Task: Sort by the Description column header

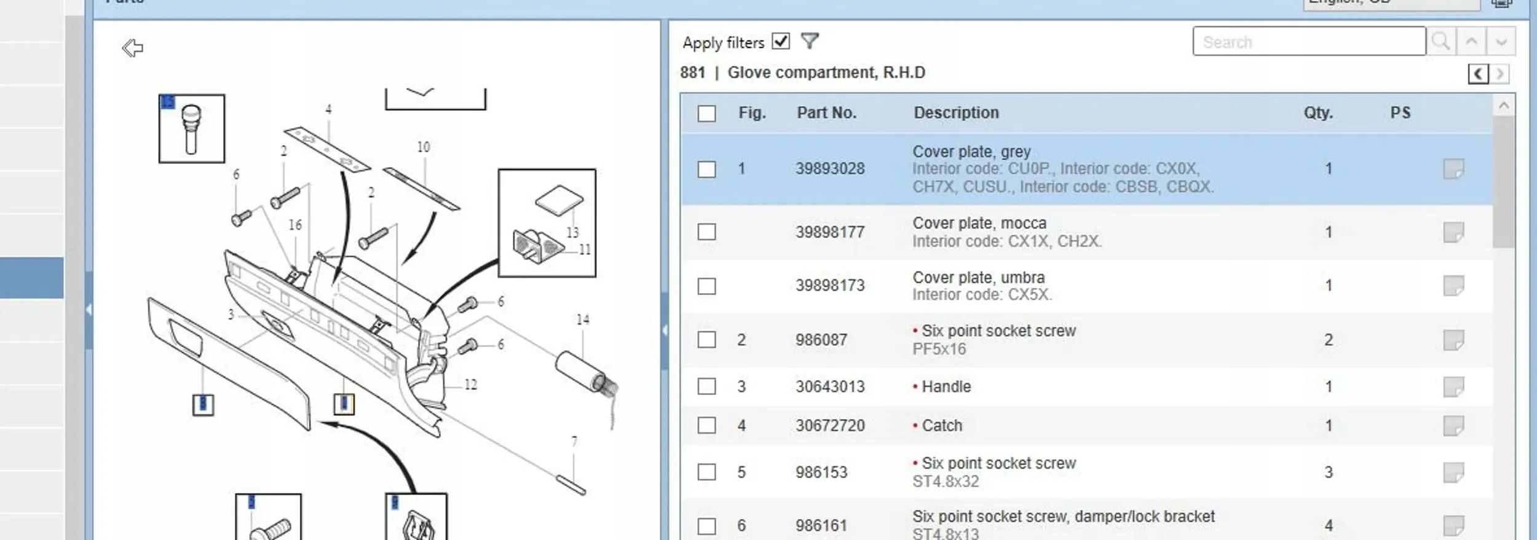Action: click(956, 113)
